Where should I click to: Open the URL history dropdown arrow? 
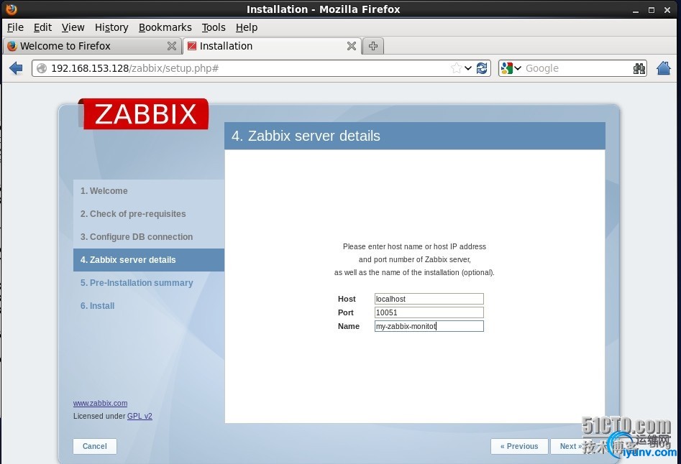tap(467, 68)
